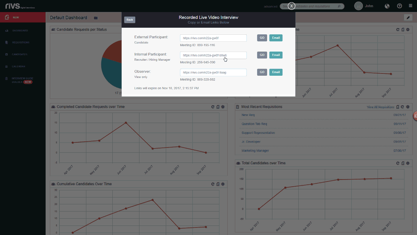The height and width of the screenshot is (235, 417).
Task: Click the icon next to the Default Dashboard title
Action: coord(95,18)
